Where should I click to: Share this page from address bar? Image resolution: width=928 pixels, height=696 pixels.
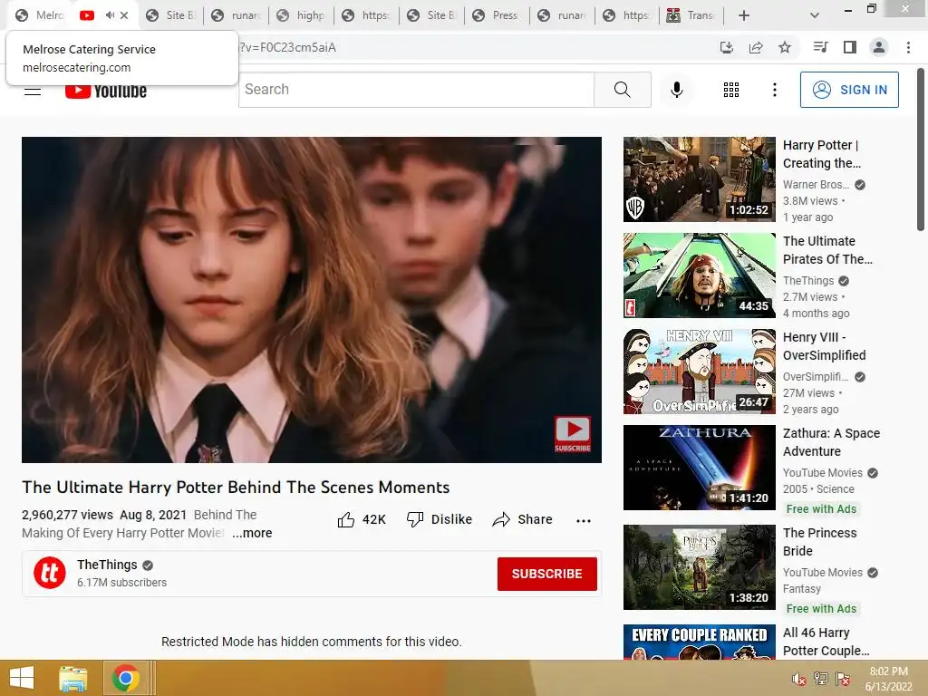[756, 47]
